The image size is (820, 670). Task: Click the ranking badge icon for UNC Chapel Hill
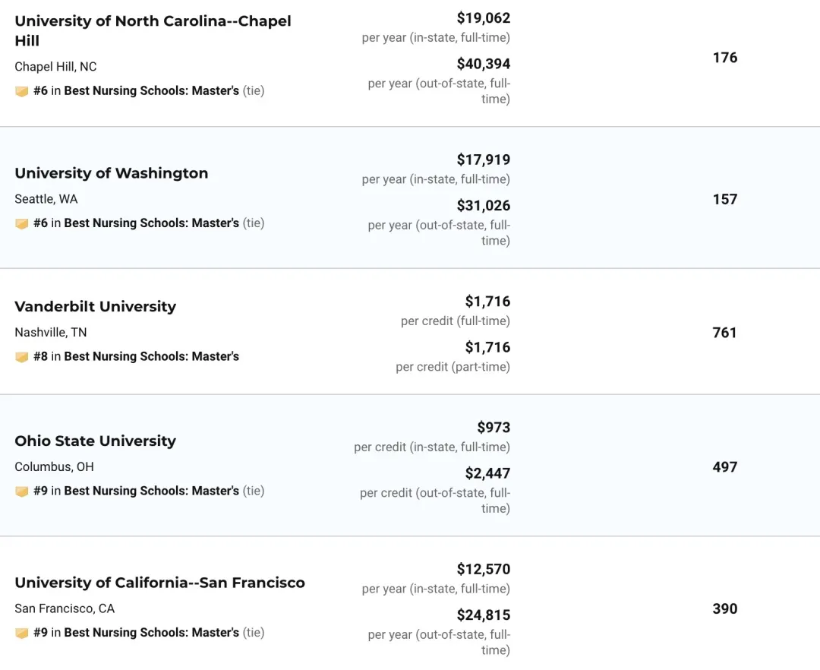22,91
